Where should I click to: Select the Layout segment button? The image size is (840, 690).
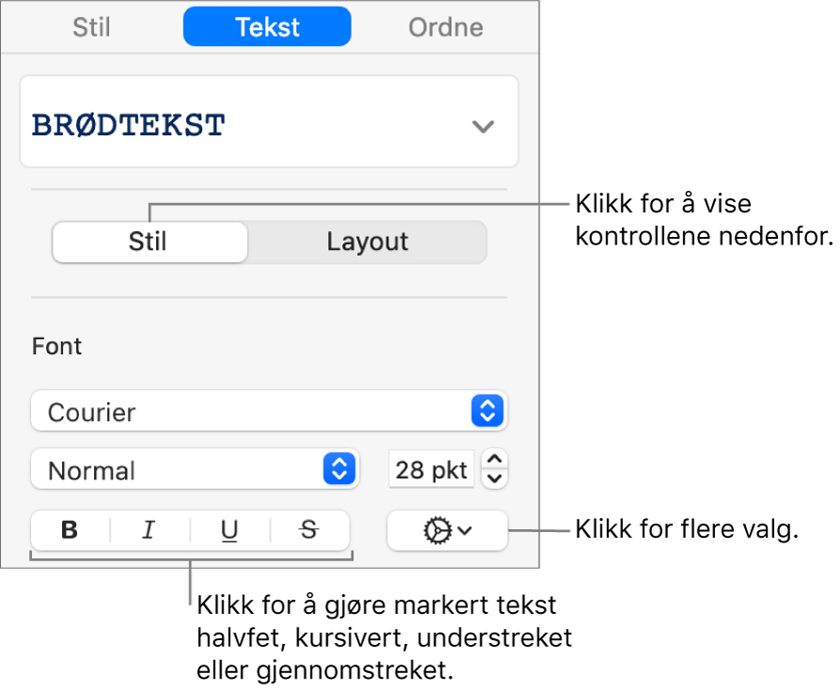point(367,242)
